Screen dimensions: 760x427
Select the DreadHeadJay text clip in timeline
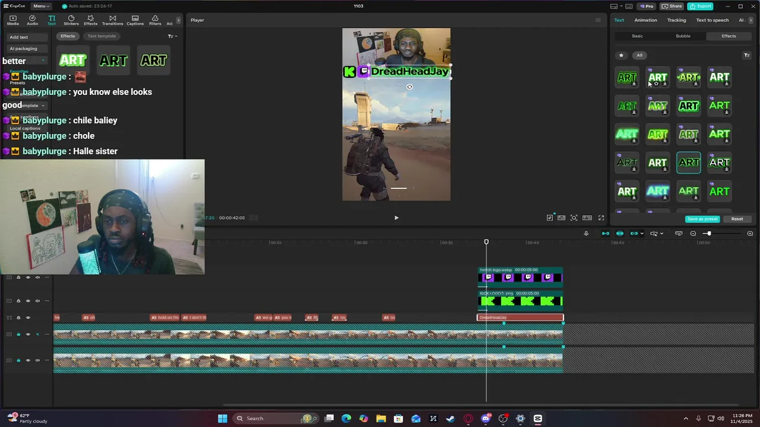click(520, 318)
